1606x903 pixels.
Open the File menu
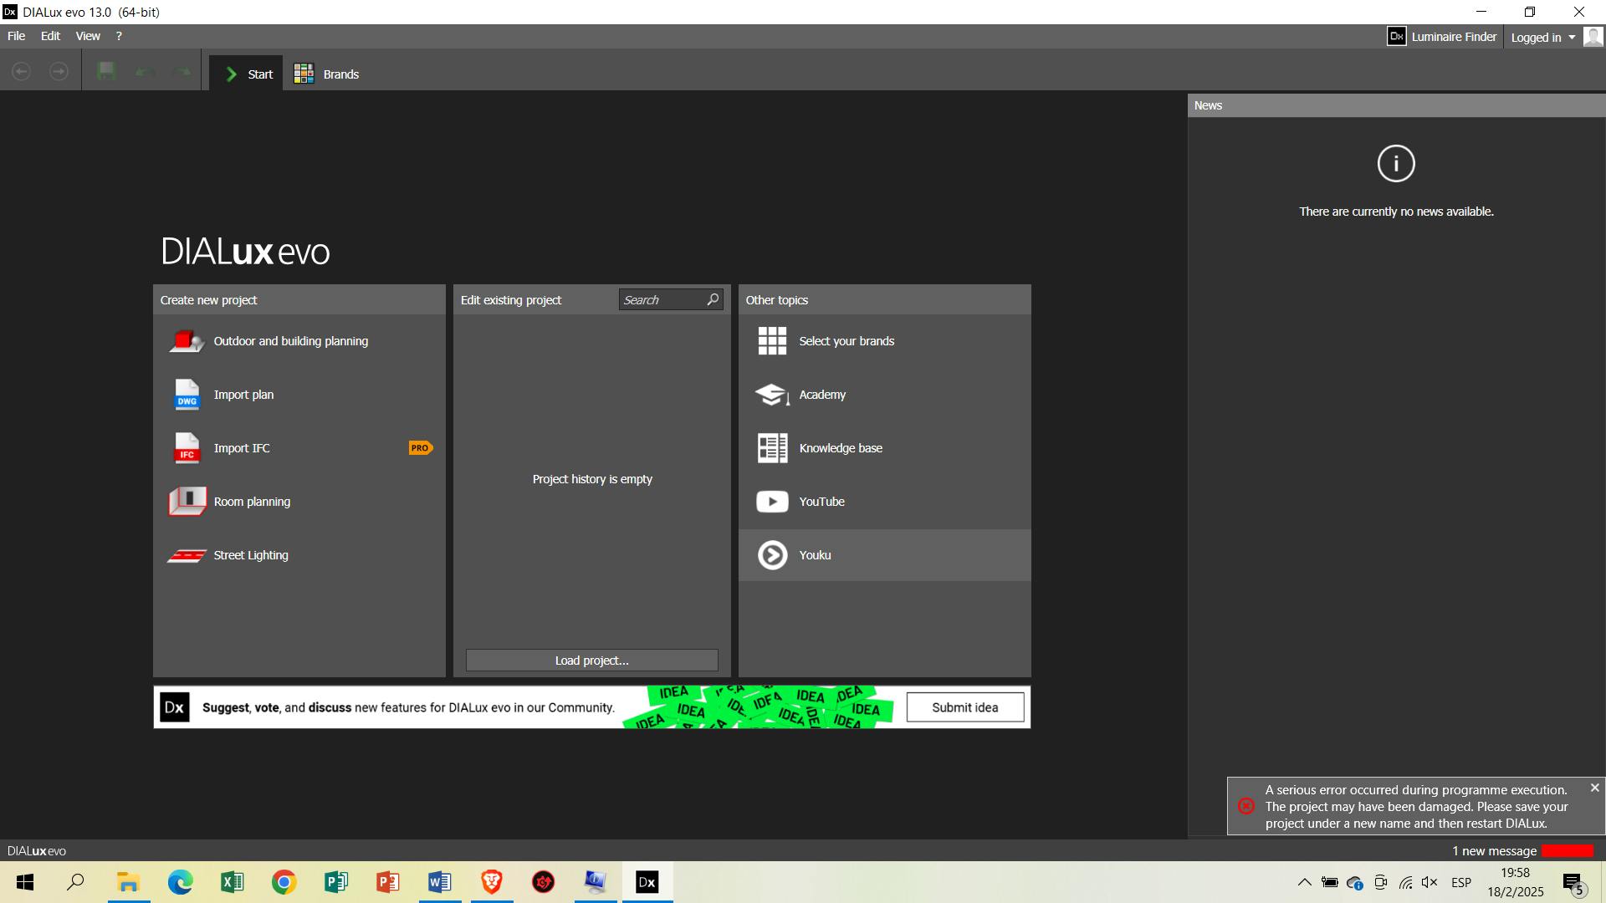click(x=16, y=36)
